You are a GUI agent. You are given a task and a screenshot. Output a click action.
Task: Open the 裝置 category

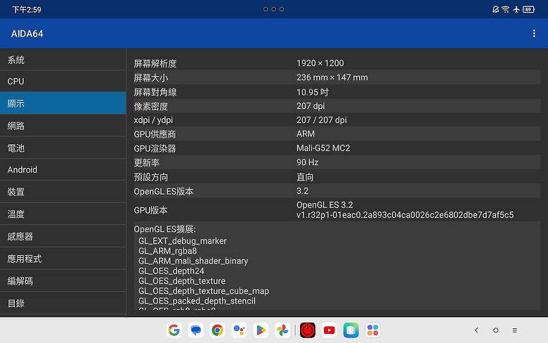(63, 192)
